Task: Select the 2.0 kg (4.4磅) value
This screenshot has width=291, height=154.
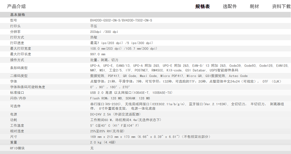Action: pyautogui.click(x=103, y=142)
